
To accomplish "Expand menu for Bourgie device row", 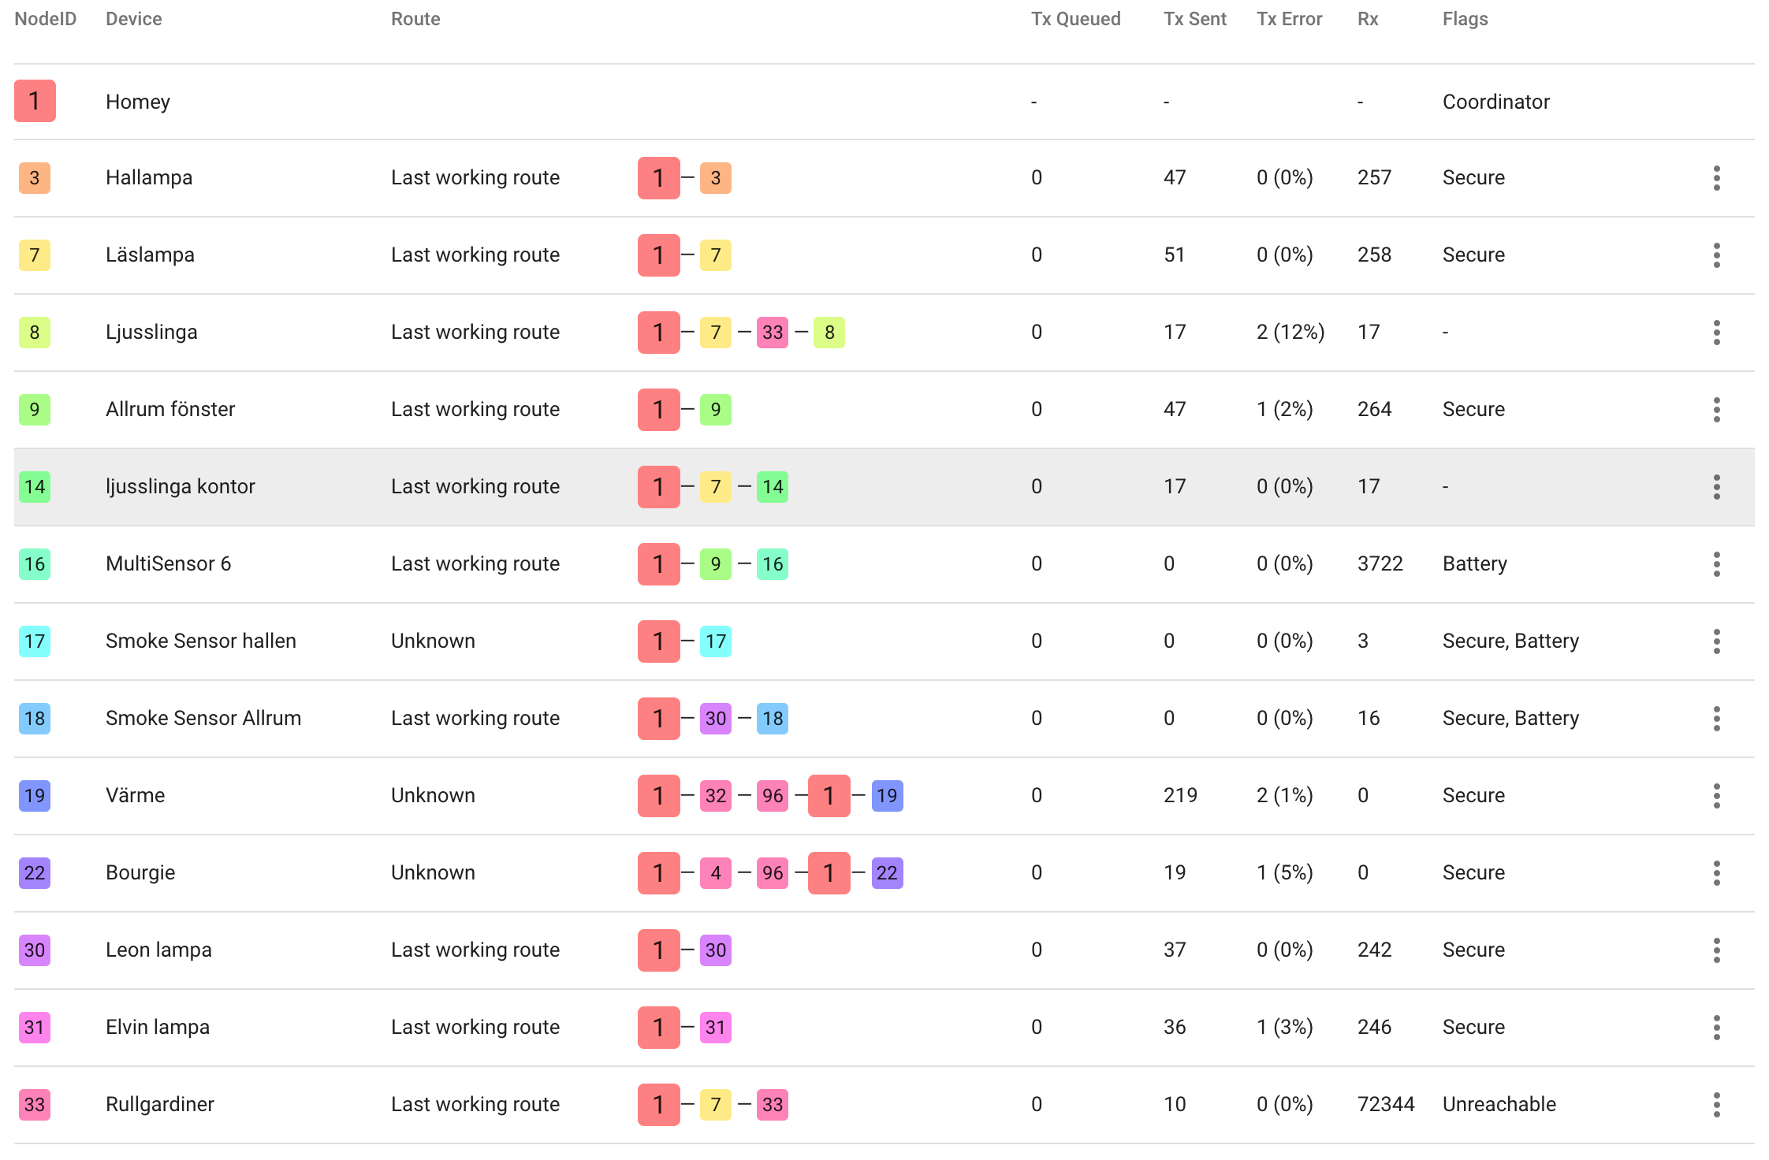I will (x=1716, y=873).
